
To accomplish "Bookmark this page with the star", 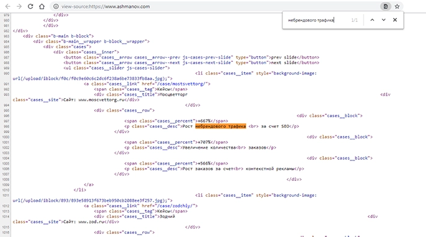I will pyautogui.click(x=397, y=6).
